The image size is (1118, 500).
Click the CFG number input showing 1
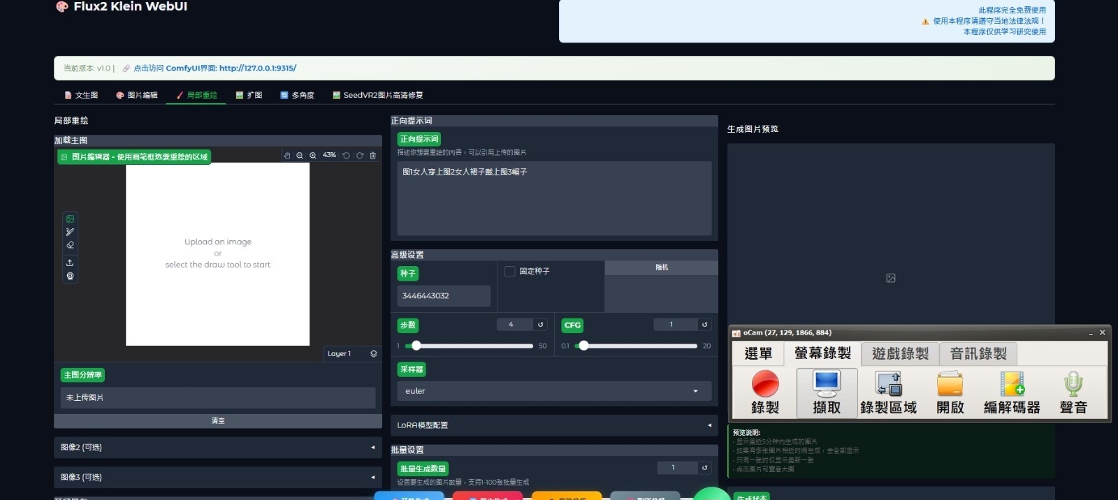(675, 324)
